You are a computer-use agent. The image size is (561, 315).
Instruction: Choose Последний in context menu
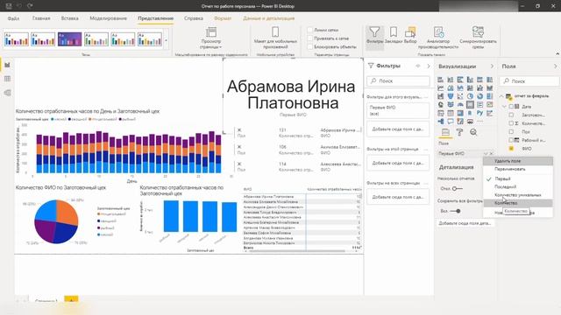(518, 186)
